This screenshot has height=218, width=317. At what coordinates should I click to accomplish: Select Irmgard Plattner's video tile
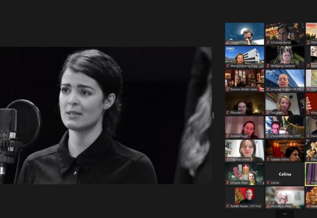pyautogui.click(x=284, y=80)
